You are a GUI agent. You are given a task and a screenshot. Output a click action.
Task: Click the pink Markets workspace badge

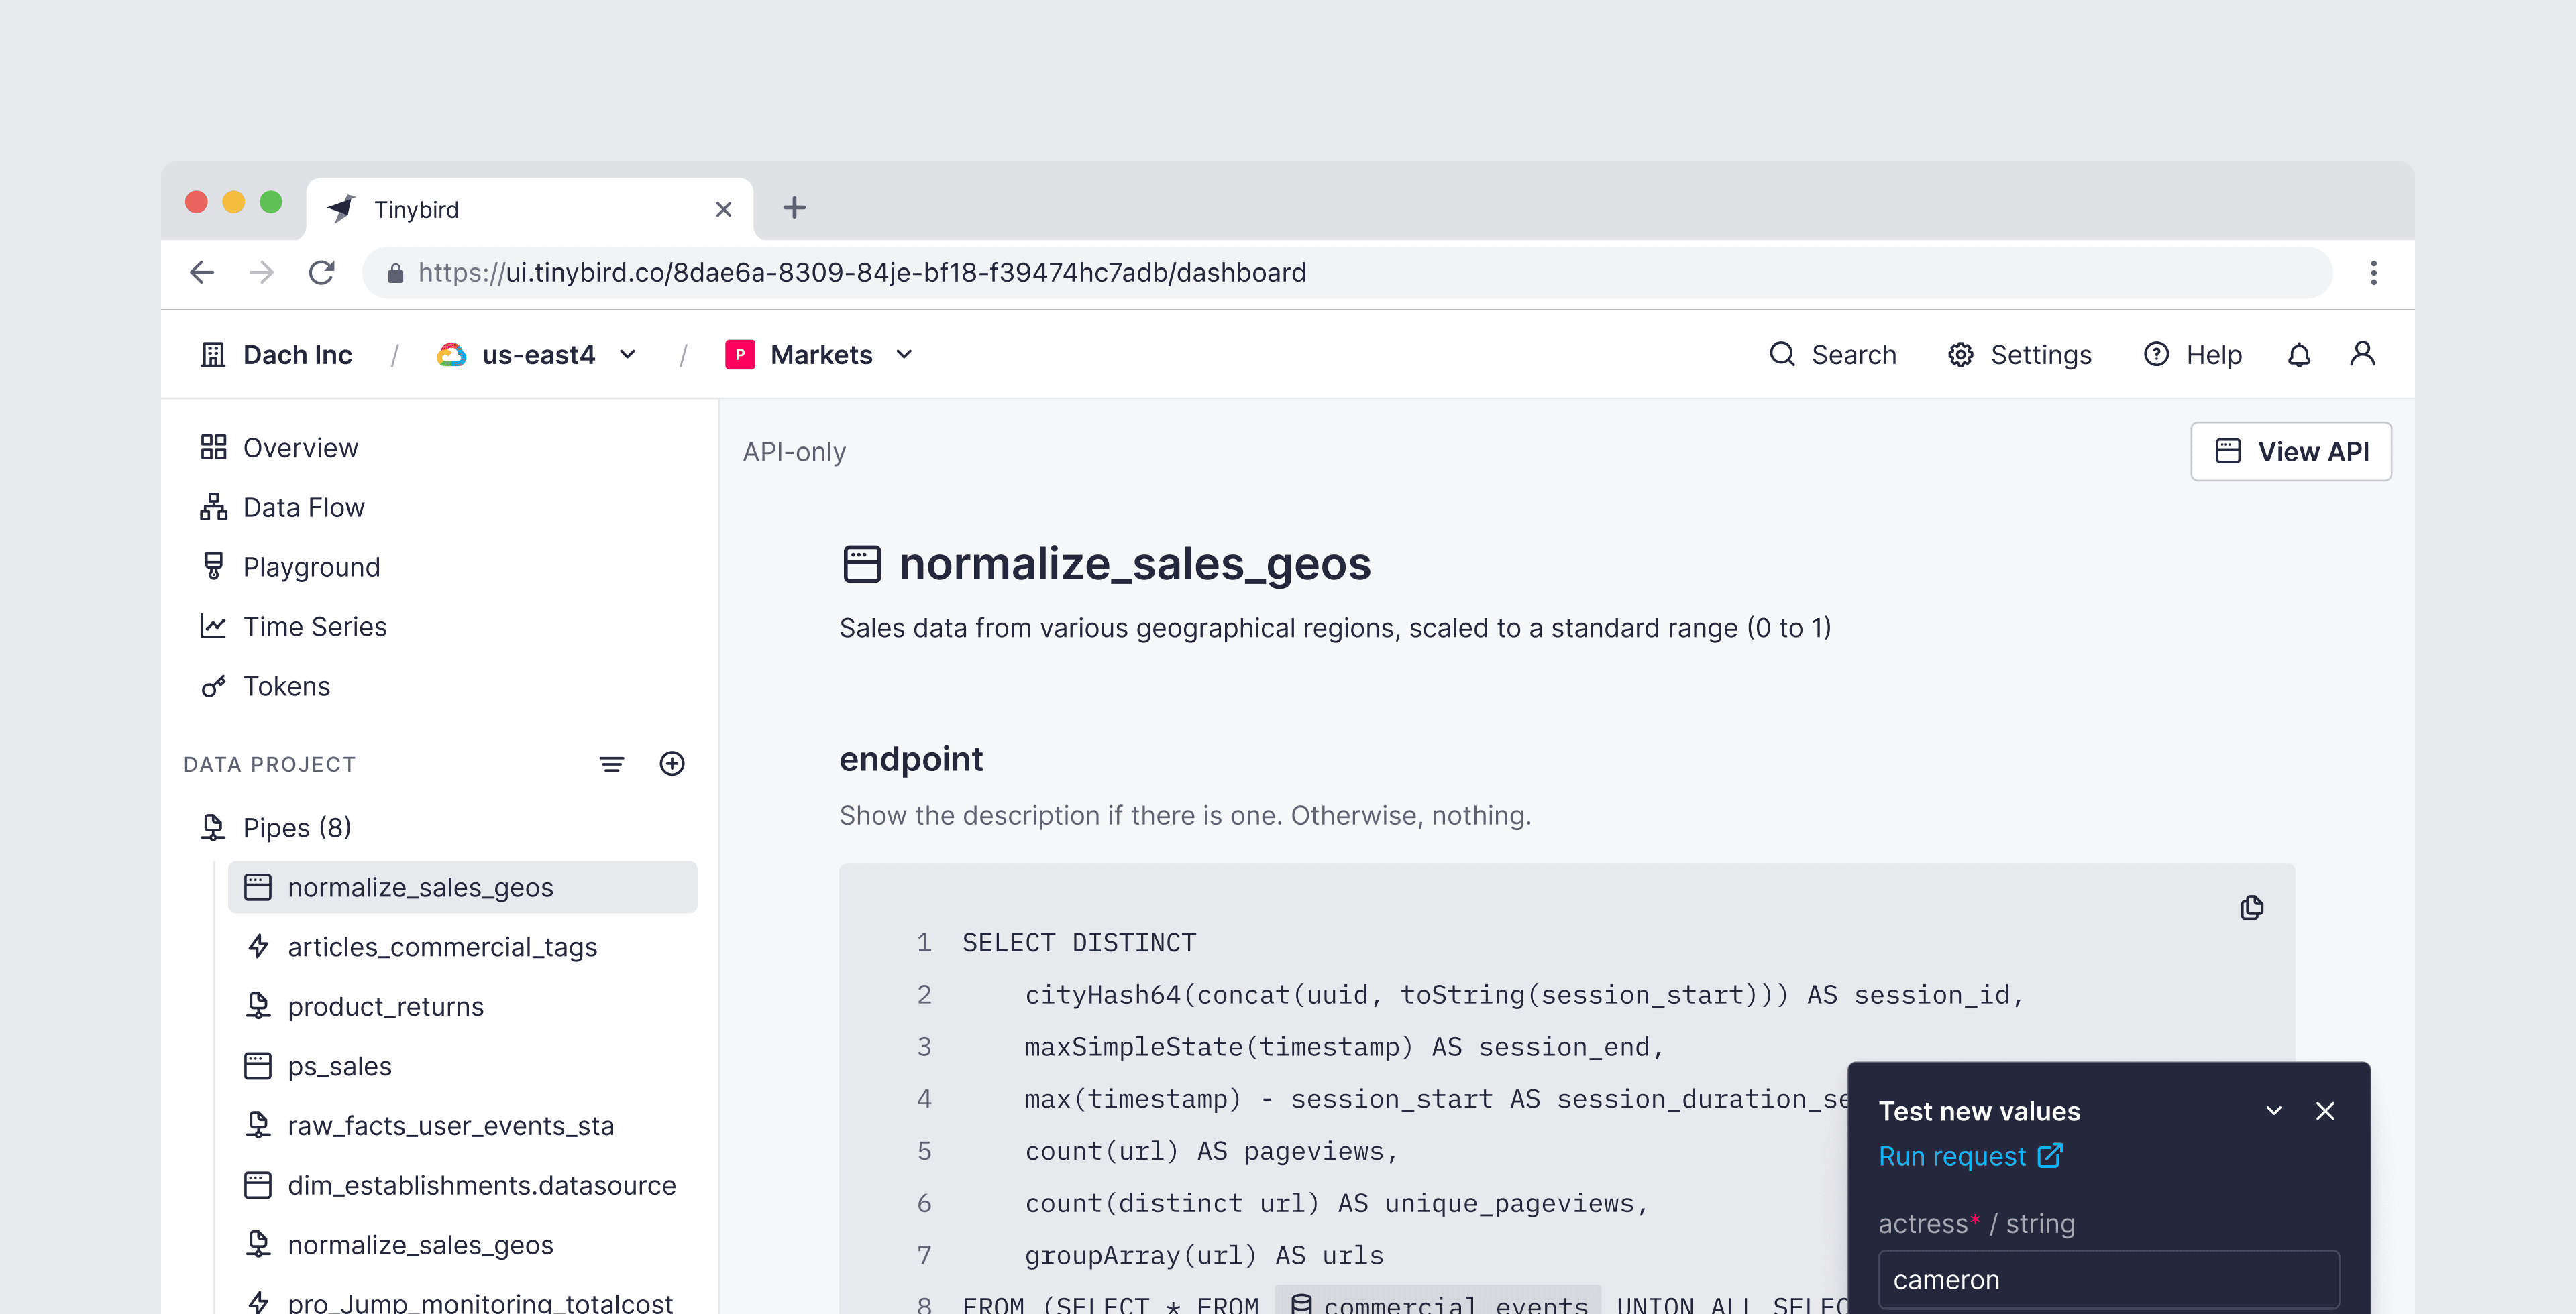coord(739,355)
